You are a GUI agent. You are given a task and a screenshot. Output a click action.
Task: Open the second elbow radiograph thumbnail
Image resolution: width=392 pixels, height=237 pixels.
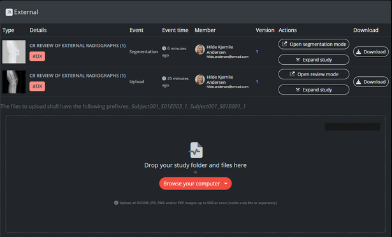(x=14, y=82)
